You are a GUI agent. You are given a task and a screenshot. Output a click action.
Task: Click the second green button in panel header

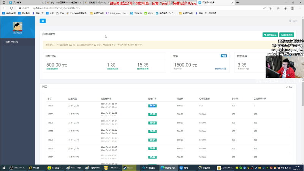point(287,35)
